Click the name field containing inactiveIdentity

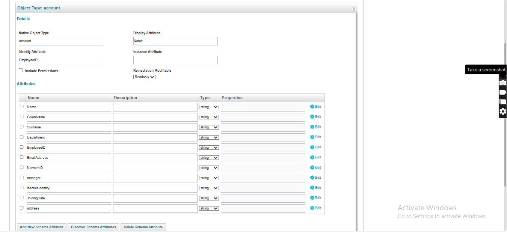69,188
